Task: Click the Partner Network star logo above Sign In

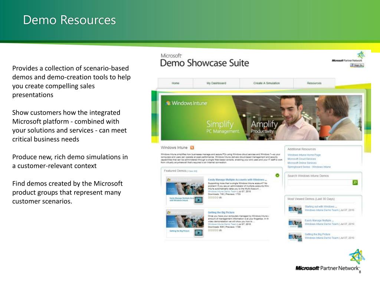Action: (x=361, y=55)
